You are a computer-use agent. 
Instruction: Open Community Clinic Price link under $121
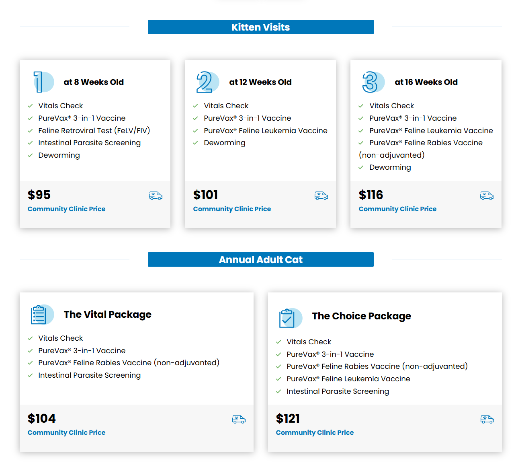click(315, 432)
